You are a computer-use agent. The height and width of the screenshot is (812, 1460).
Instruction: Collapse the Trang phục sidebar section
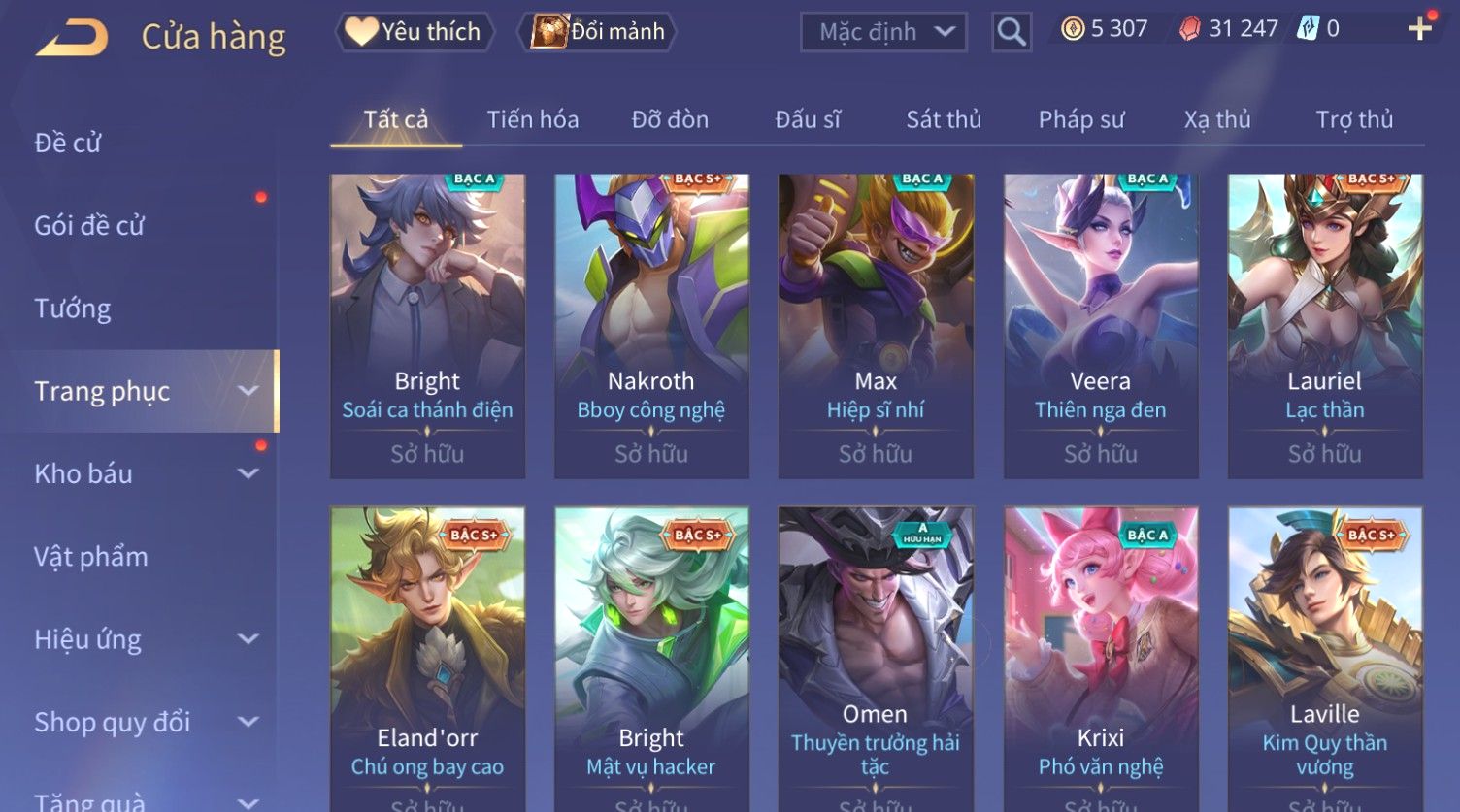(249, 391)
